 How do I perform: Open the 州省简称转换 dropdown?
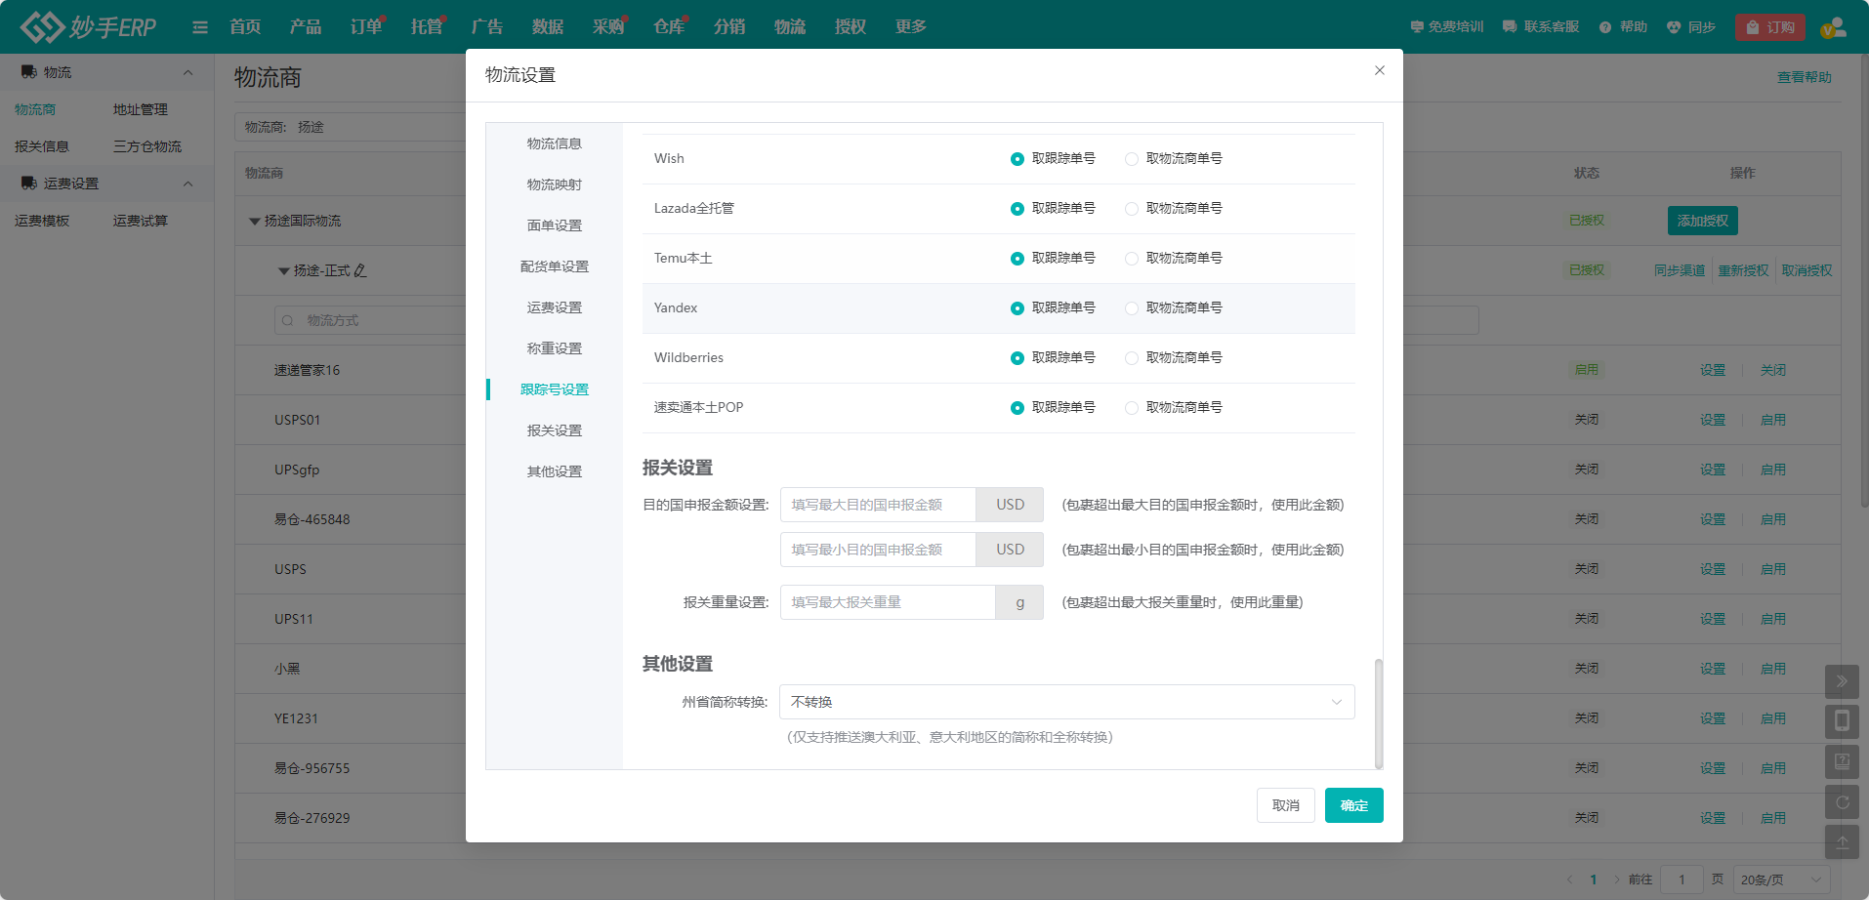1065,702
